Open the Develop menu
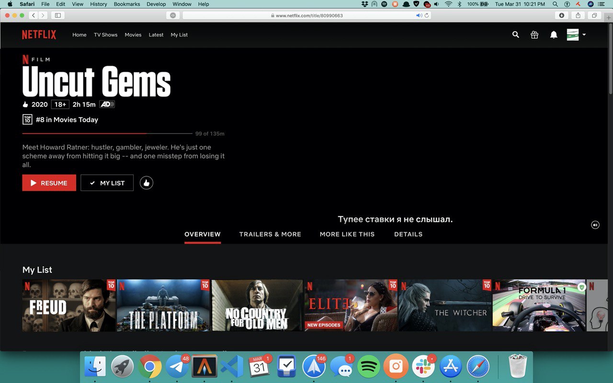 (156, 4)
